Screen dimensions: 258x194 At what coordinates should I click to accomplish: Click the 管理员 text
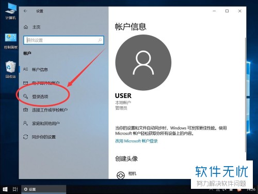tap(121, 108)
